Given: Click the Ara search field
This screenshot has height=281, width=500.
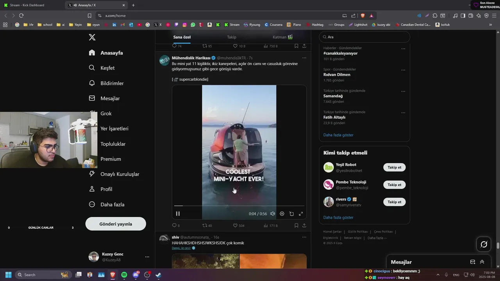Looking at the screenshot, I should [364, 37].
